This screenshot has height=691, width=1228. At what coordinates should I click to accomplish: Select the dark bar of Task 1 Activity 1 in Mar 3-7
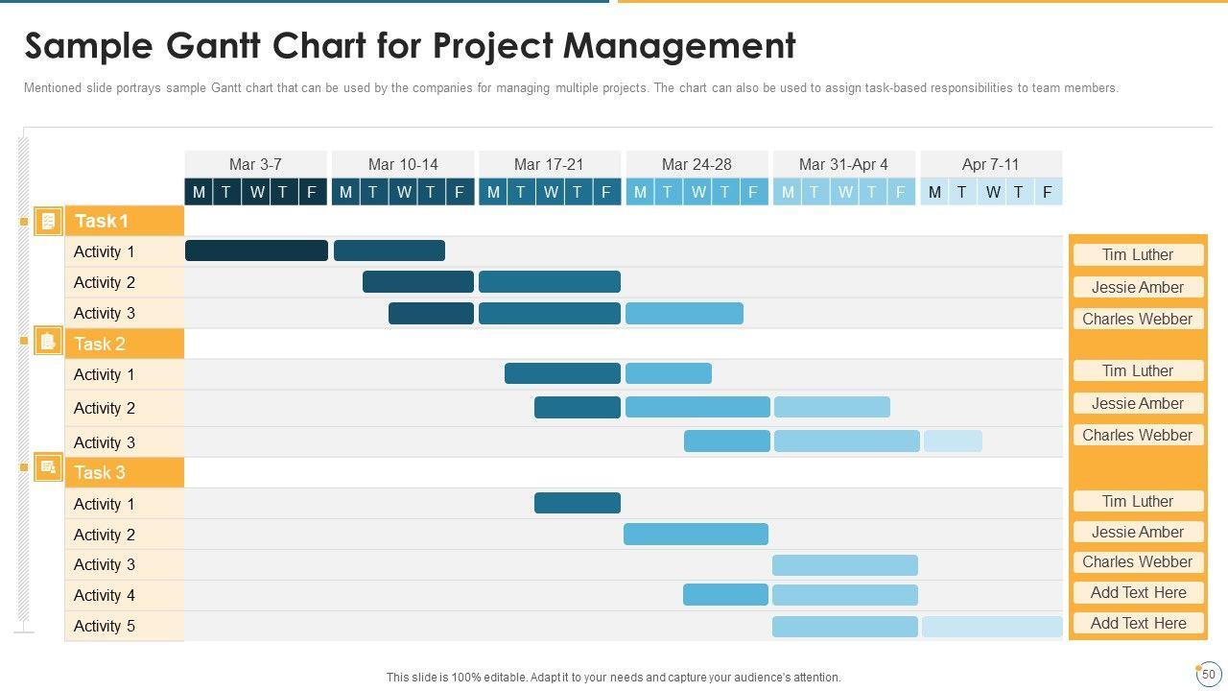[256, 250]
